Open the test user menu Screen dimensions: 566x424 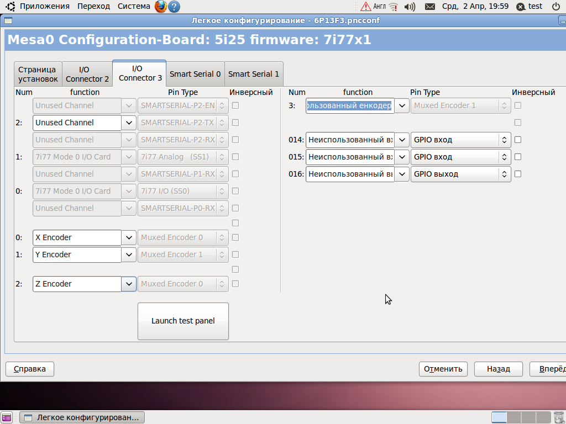530,7
